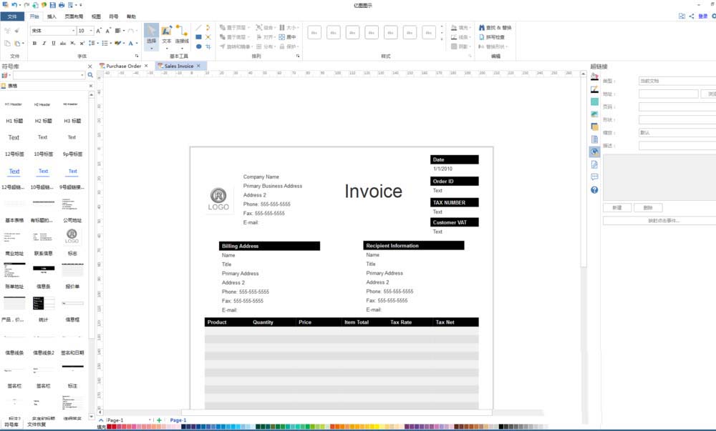Toggle Italic text formatting
The width and height of the screenshot is (716, 431).
pos(44,44)
